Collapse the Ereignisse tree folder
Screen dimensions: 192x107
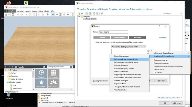click(79, 17)
